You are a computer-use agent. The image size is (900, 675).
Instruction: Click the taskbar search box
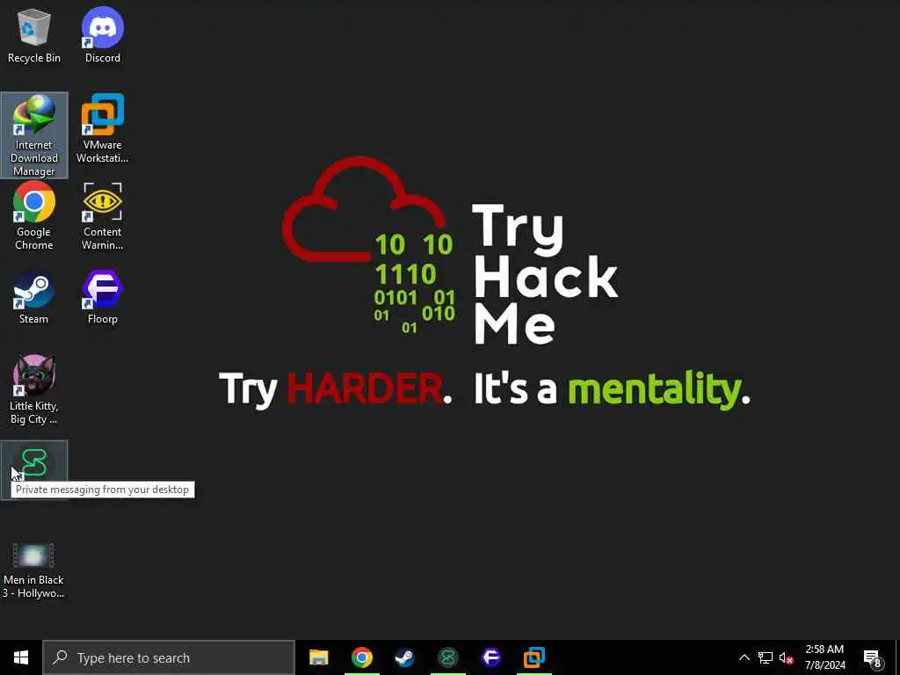(x=169, y=657)
